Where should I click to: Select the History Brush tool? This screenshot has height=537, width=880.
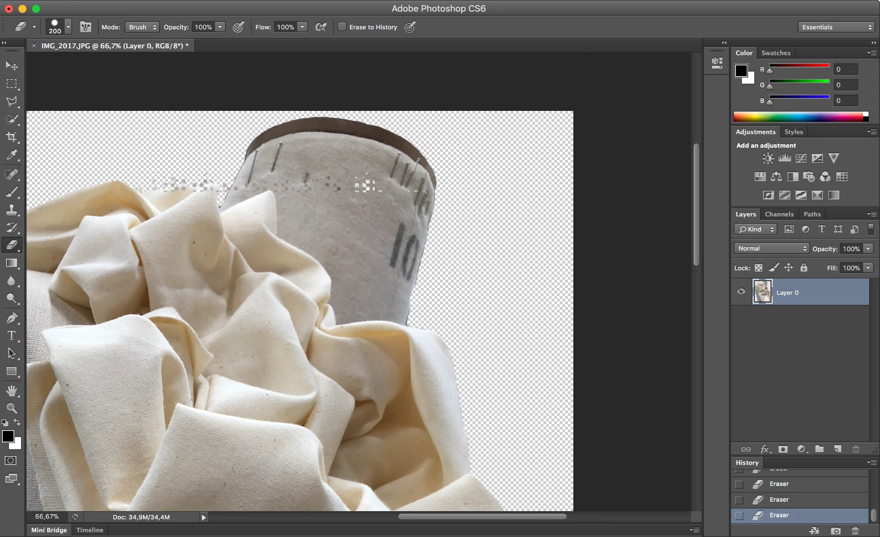click(x=11, y=228)
